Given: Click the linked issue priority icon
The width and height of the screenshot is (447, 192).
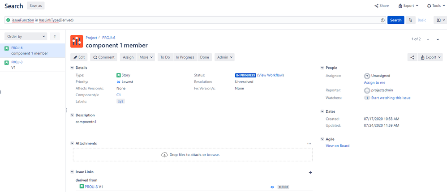Looking at the screenshot, I should [x=272, y=187].
